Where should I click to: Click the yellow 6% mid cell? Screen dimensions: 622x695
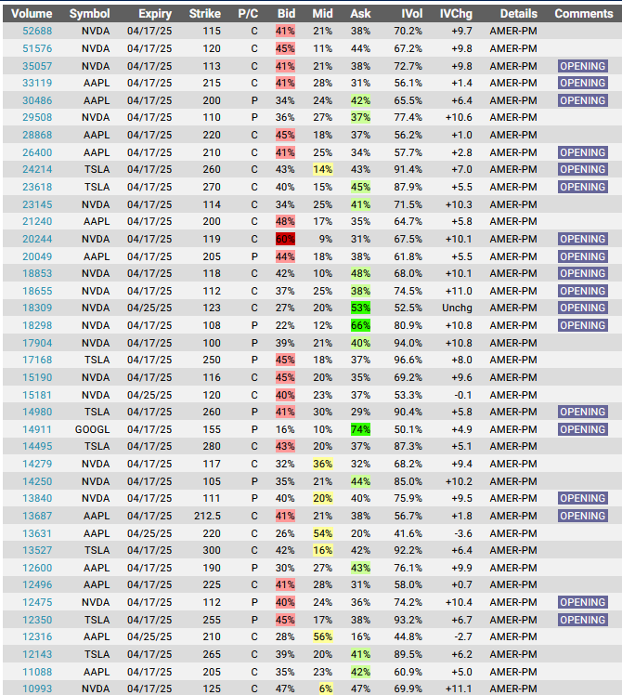coord(326,688)
